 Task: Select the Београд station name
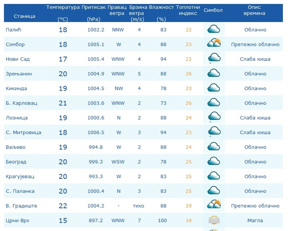(x=16, y=162)
